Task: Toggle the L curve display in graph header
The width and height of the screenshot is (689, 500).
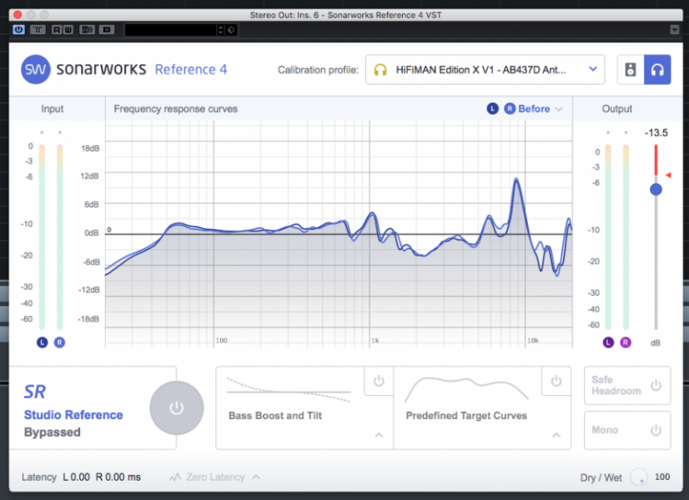Action: (x=493, y=108)
